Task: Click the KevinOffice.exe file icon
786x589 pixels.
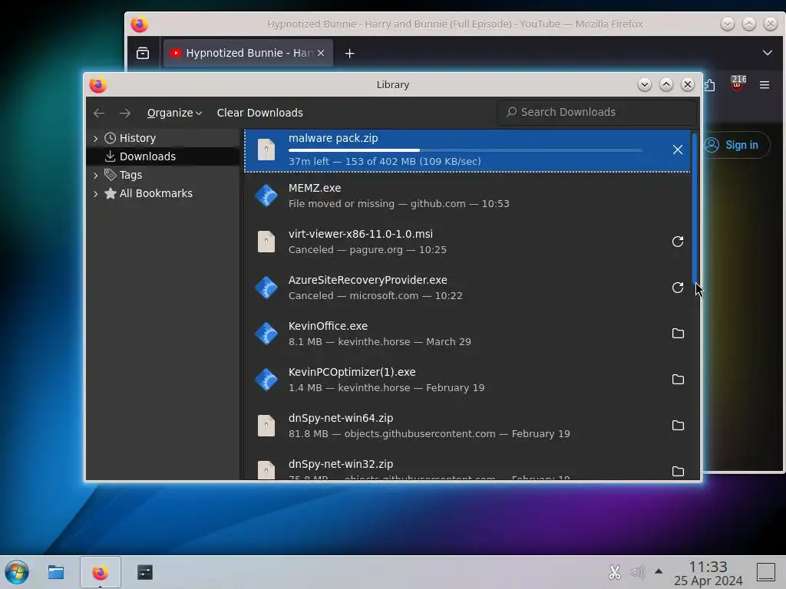Action: coord(266,334)
